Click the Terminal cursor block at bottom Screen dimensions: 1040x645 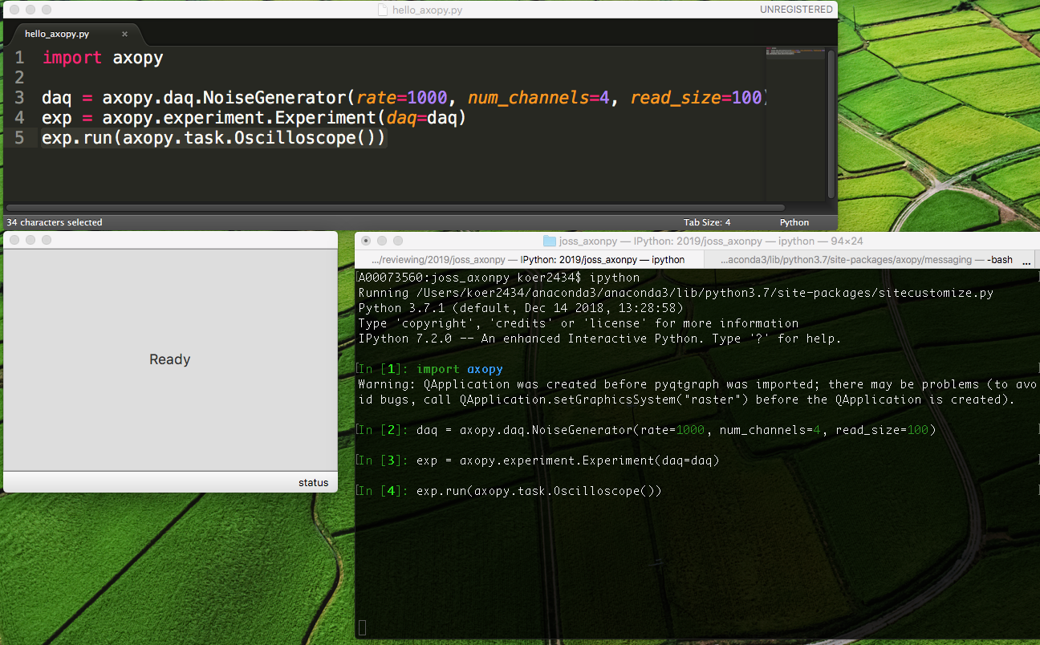[x=362, y=627]
